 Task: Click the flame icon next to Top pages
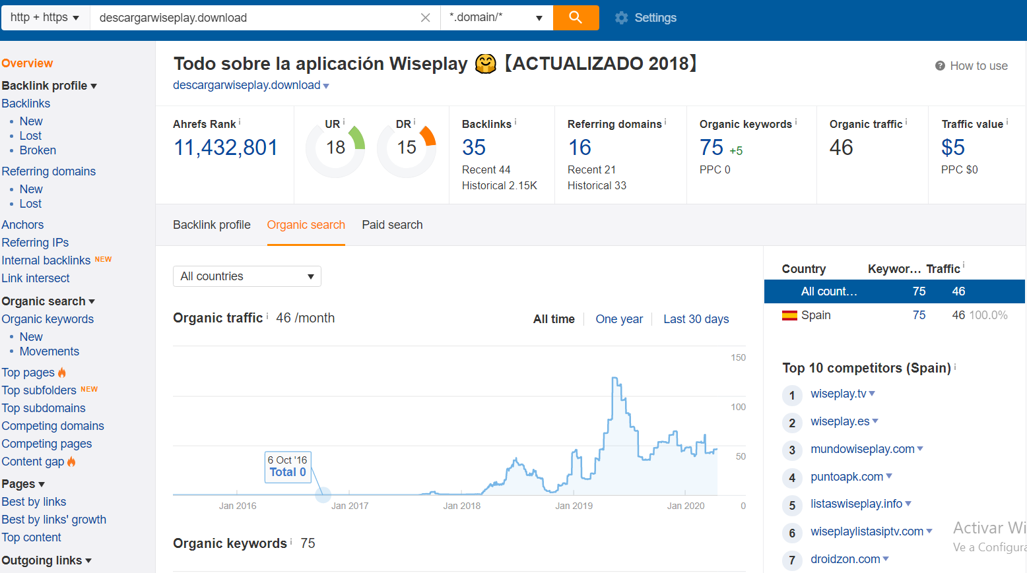[x=62, y=373]
